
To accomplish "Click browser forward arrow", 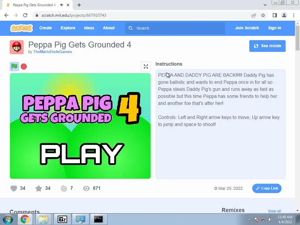I will tap(16, 15).
